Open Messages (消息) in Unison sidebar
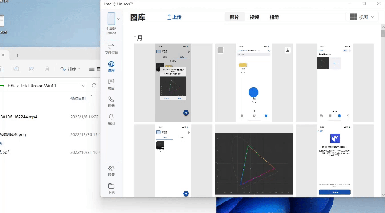Screen dimensions: 385x213 (111, 84)
